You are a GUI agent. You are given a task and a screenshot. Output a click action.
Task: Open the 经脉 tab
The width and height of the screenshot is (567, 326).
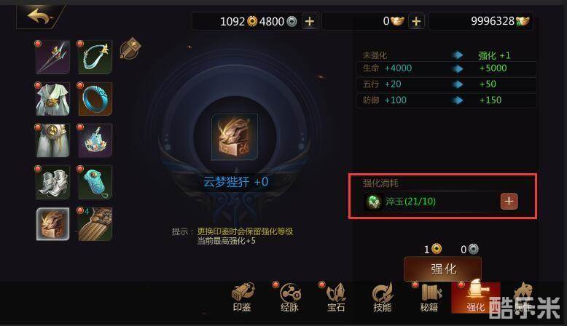coord(289,298)
